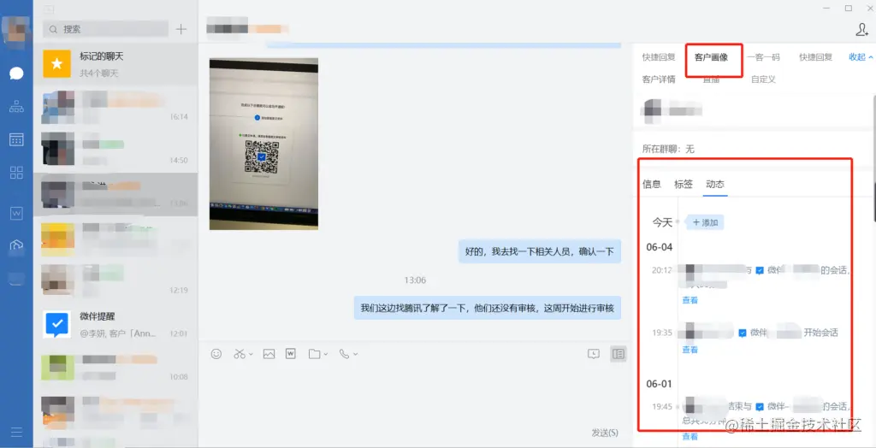Click the message starting 我们这边找腾讯了解了一下
Screen dimensions: 876x448
point(487,308)
